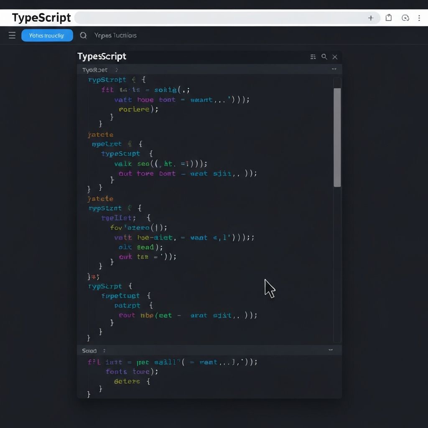Click the TypeScript logo text

(x=41, y=18)
